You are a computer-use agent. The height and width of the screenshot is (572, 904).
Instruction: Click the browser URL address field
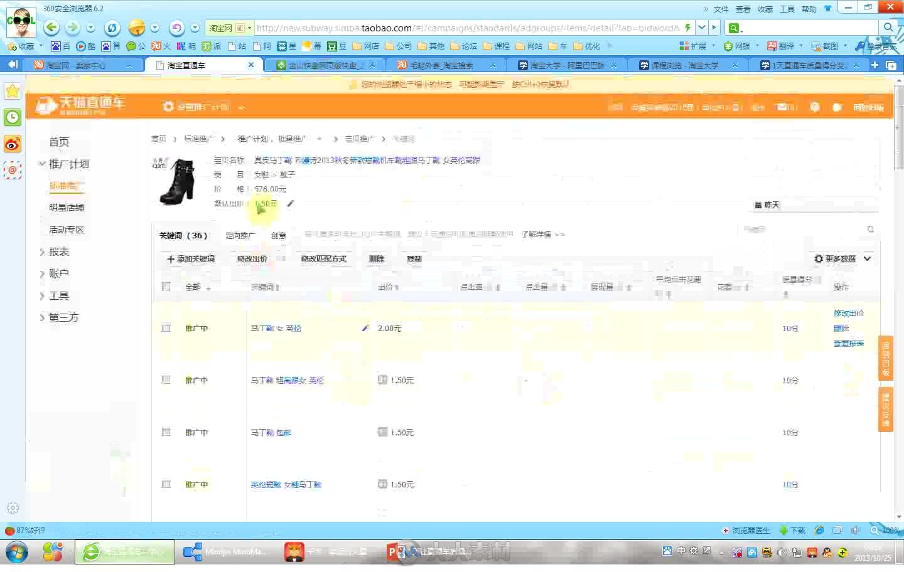467,28
